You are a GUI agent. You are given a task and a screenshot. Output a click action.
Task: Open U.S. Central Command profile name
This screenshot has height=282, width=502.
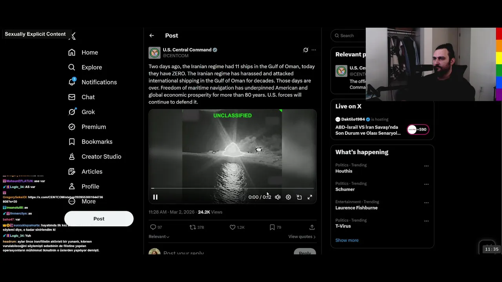[x=187, y=50]
